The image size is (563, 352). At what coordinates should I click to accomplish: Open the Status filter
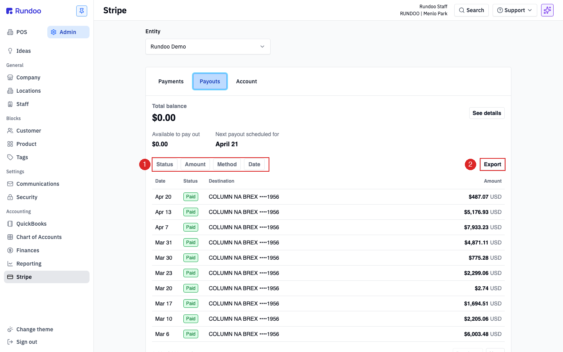tap(165, 164)
